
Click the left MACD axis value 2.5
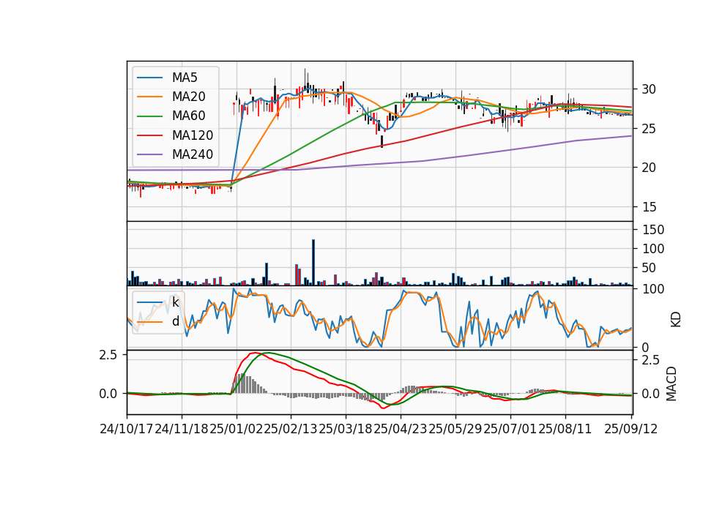(x=108, y=356)
